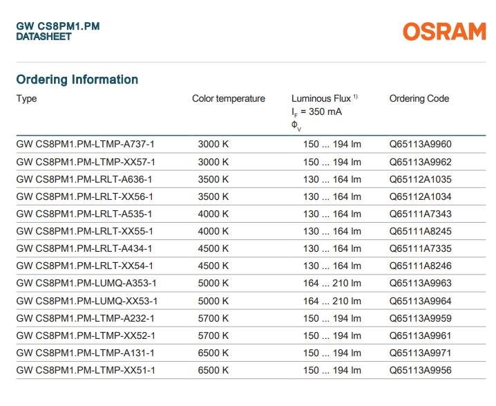Click 4000 K in the A535-1 row
The image size is (496, 406).
click(x=213, y=214)
